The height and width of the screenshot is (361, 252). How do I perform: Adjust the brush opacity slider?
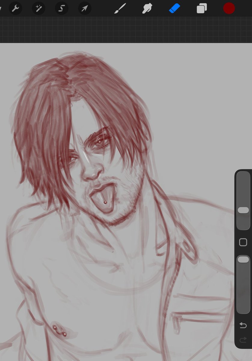[243, 285]
